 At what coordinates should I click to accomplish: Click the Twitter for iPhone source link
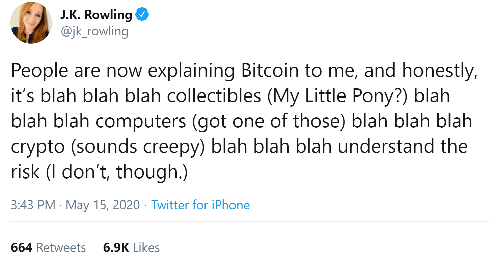click(x=200, y=205)
